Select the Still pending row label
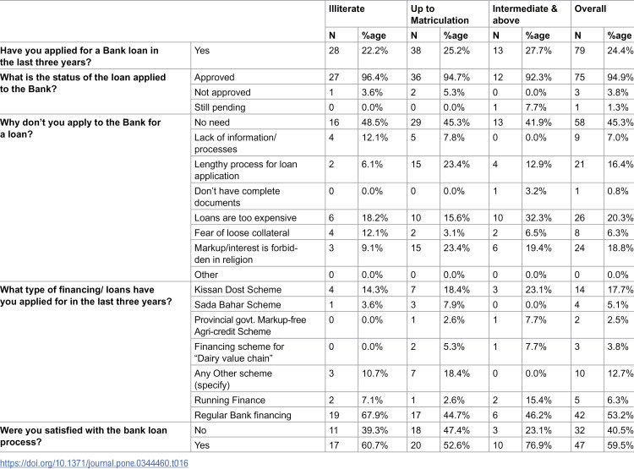The height and width of the screenshot is (469, 634). point(220,107)
